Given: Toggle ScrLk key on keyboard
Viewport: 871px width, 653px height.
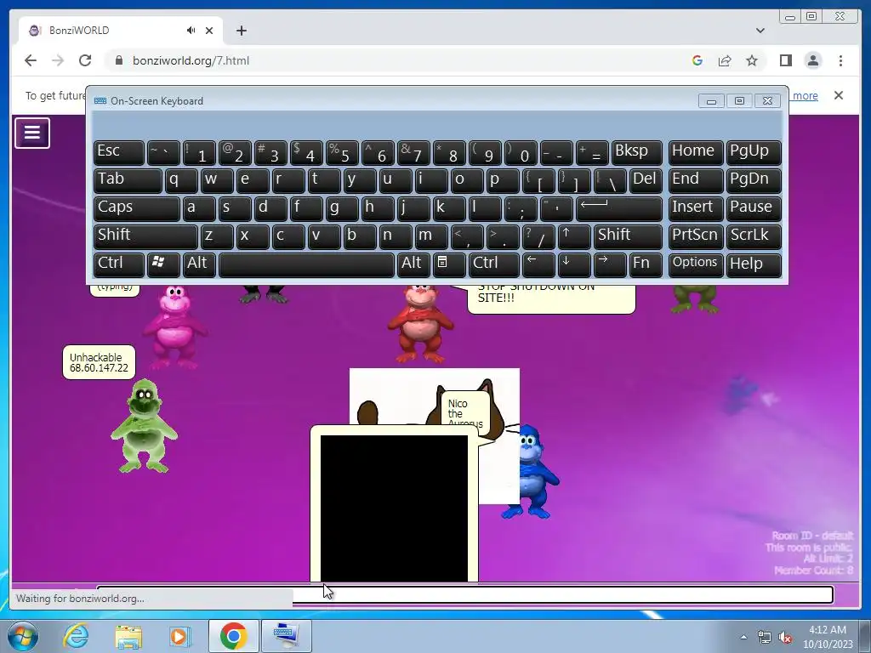Looking at the screenshot, I should [x=754, y=236].
